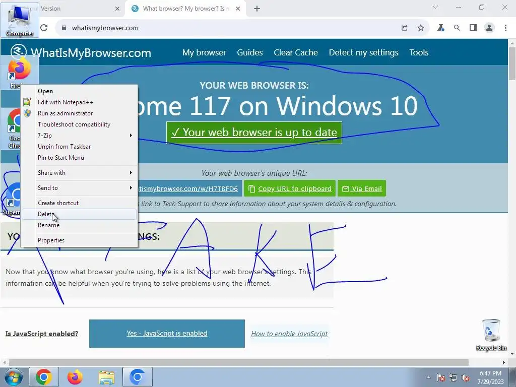Open Windows Explorer from the taskbar
Viewport: 516px width, 387px height.
(106, 377)
